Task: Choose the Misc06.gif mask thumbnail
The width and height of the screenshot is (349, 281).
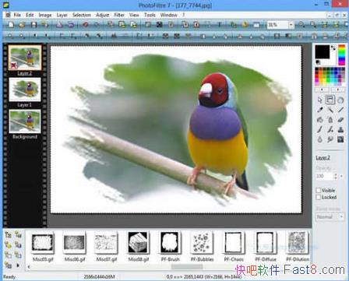Action: click(x=75, y=243)
